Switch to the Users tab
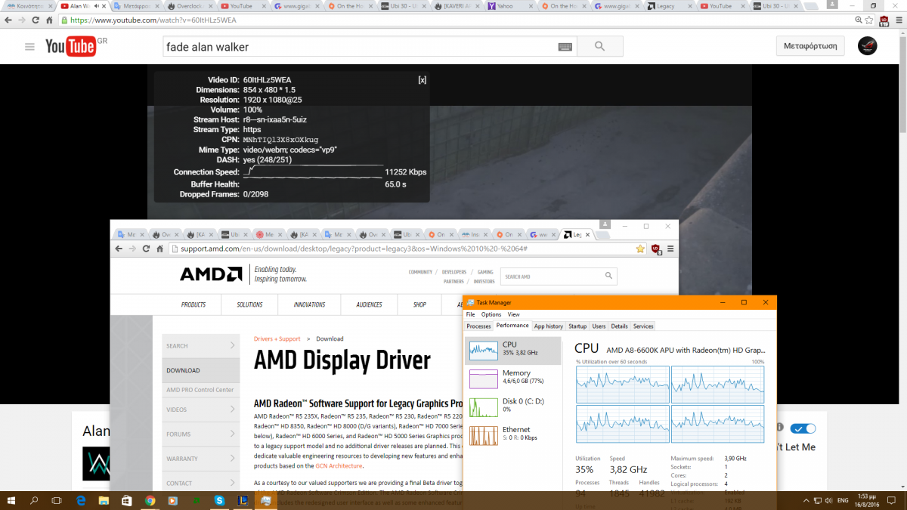Image resolution: width=907 pixels, height=510 pixels. pyautogui.click(x=599, y=326)
